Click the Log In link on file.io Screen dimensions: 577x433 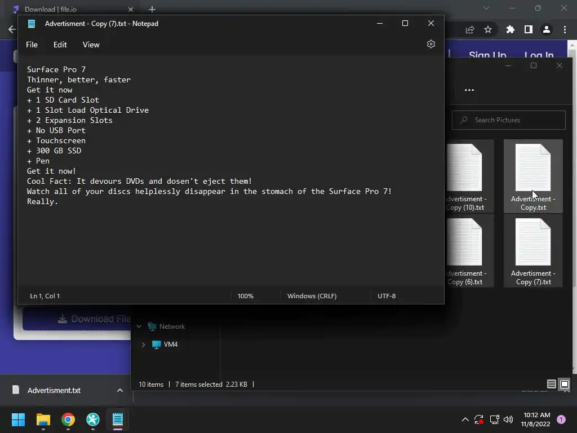(539, 55)
